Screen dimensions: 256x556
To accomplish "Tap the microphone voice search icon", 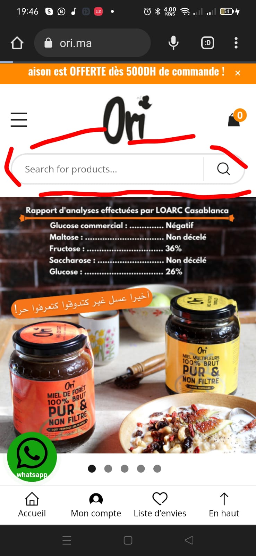I will click(173, 43).
